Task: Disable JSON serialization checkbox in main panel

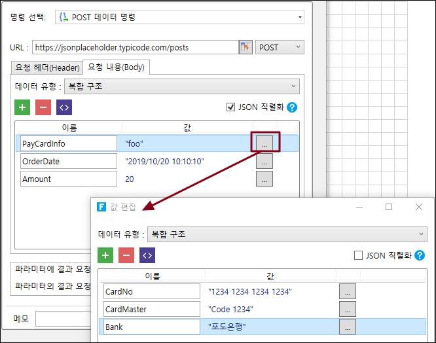Action: pos(230,107)
